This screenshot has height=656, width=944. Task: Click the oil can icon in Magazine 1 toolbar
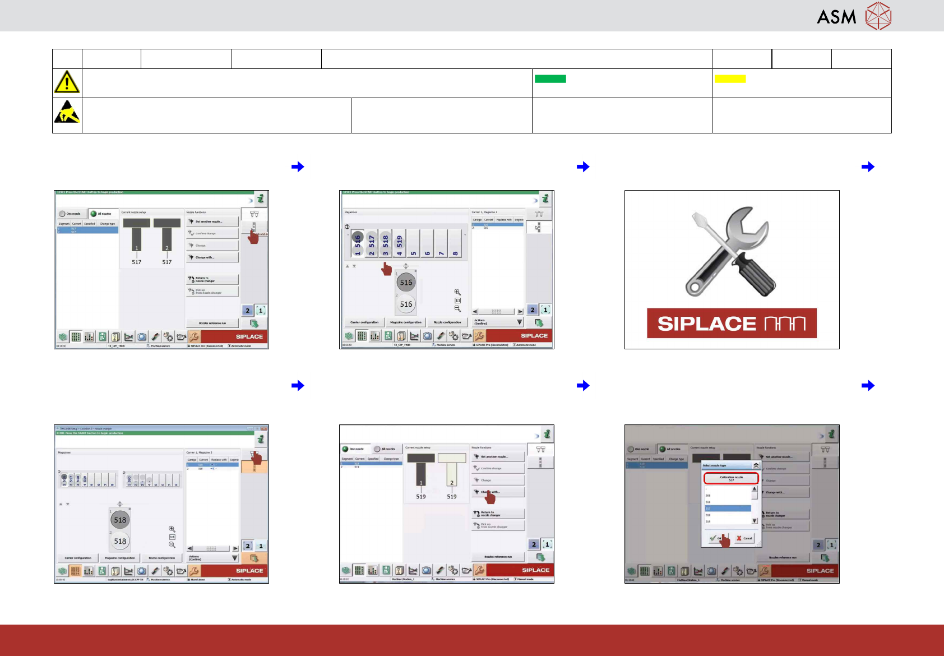pos(466,336)
